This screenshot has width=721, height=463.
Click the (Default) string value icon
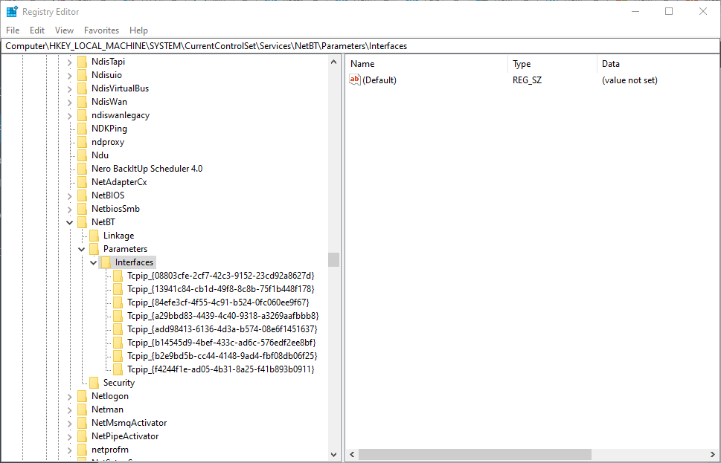(x=354, y=80)
